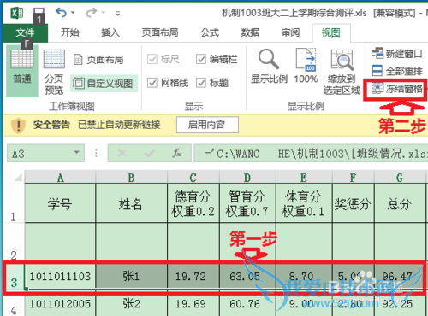The width and height of the screenshot is (428, 316).
Task: Switch to the 页面布局 ribbon tab
Action: (160, 32)
